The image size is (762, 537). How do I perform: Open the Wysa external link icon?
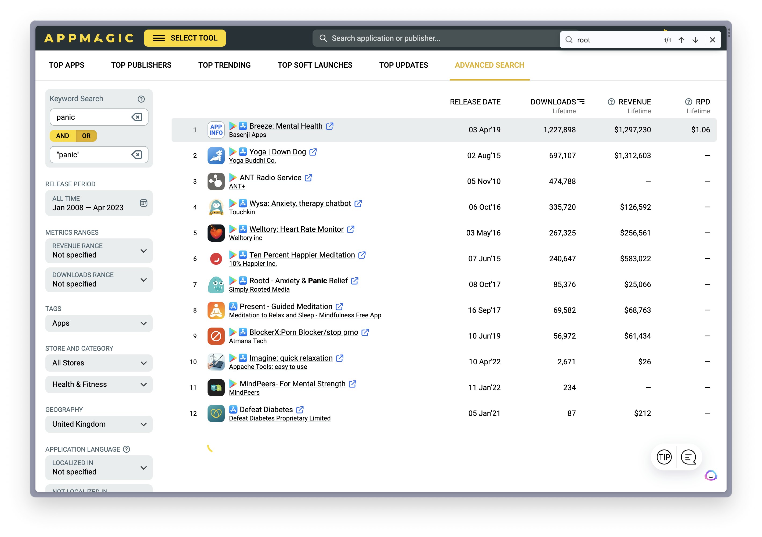(x=358, y=204)
